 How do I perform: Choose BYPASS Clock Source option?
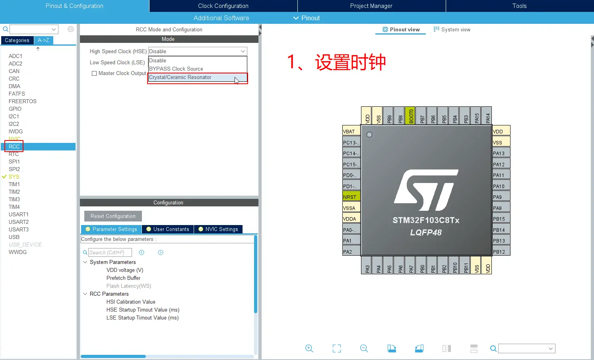[198, 69]
